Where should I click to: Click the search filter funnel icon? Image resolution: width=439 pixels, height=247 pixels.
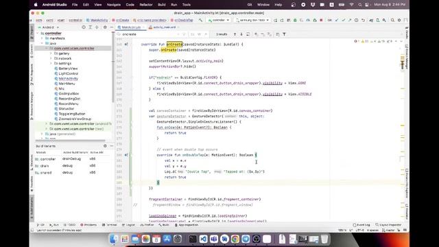(x=284, y=34)
